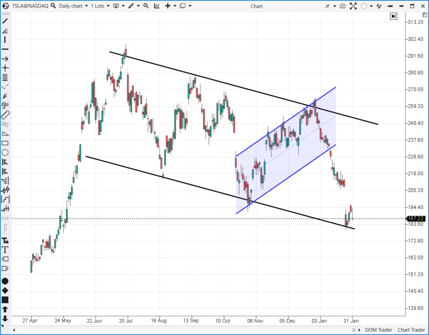Switch to the DOM Trader tab
The height and width of the screenshot is (335, 429).
tap(379, 330)
